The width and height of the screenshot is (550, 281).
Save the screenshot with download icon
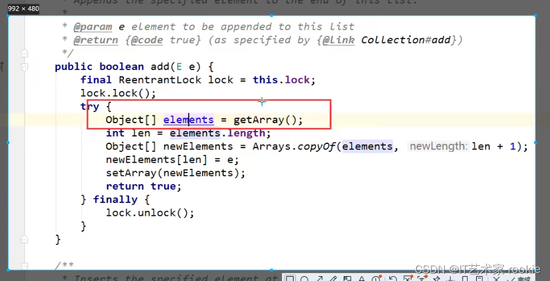(x=451, y=279)
